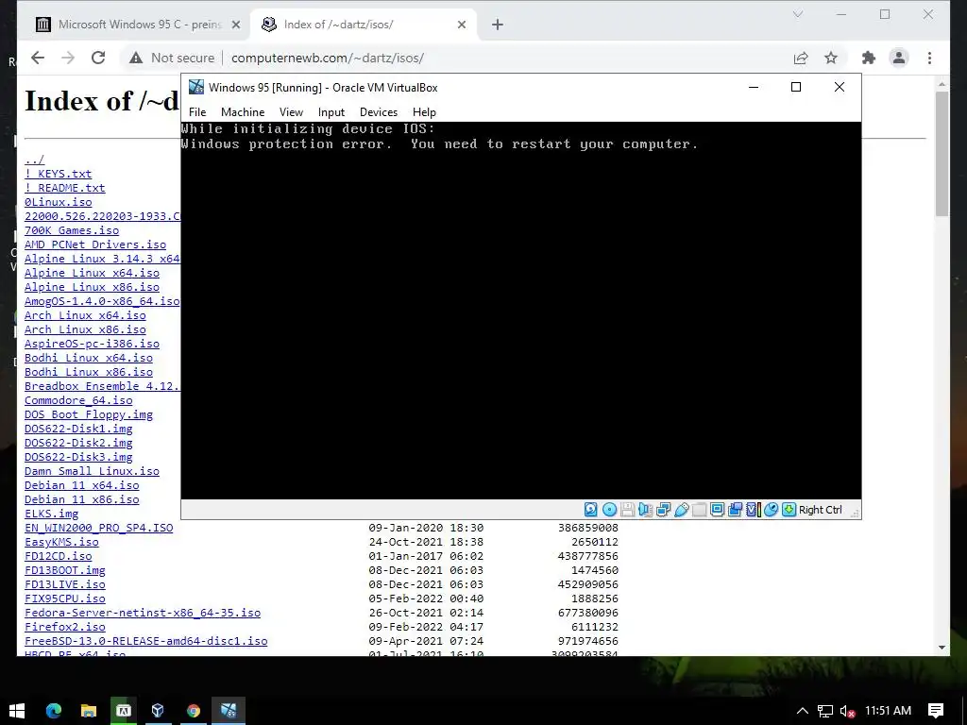Viewport: 967px width, 725px height.
Task: Download 0Linux.iso
Action: pos(58,202)
